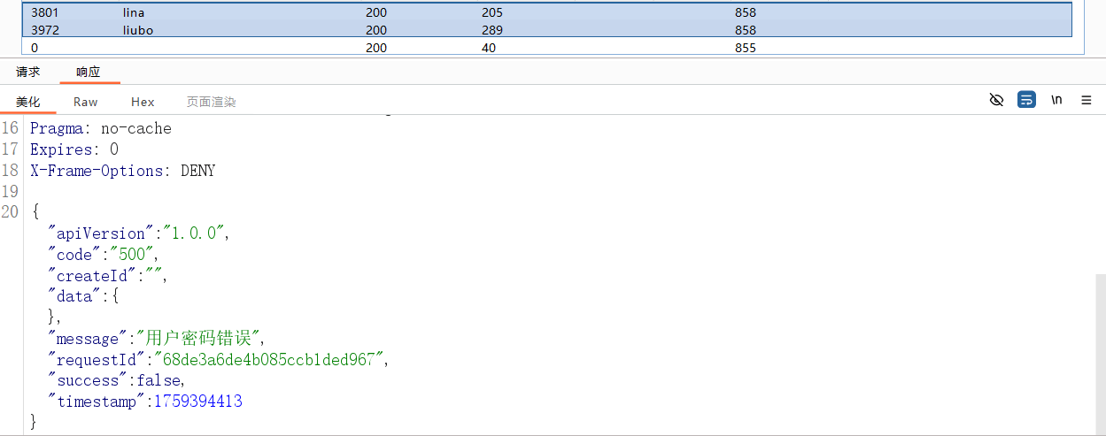Image resolution: width=1106 pixels, height=436 pixels.
Task: Switch to the 请求 tab
Action: tap(28, 72)
